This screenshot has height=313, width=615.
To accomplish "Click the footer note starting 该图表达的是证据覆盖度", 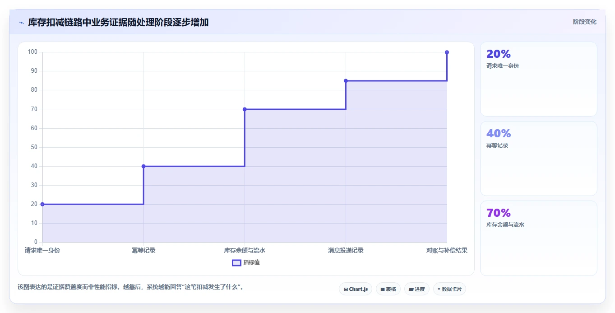I will tap(130, 287).
